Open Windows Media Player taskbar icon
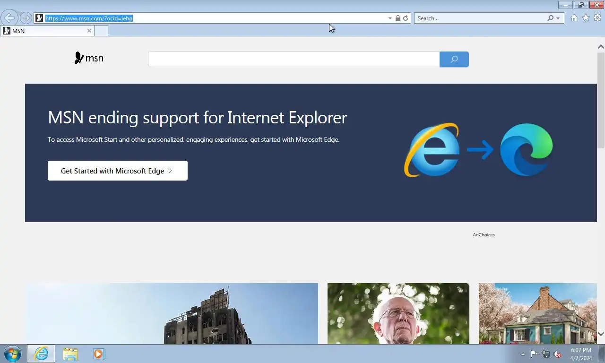The width and height of the screenshot is (605, 363). [98, 354]
